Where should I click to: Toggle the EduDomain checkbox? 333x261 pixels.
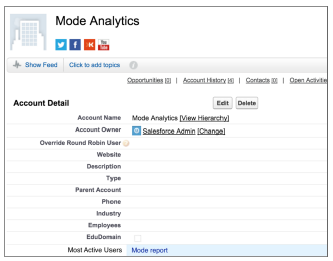138,238
